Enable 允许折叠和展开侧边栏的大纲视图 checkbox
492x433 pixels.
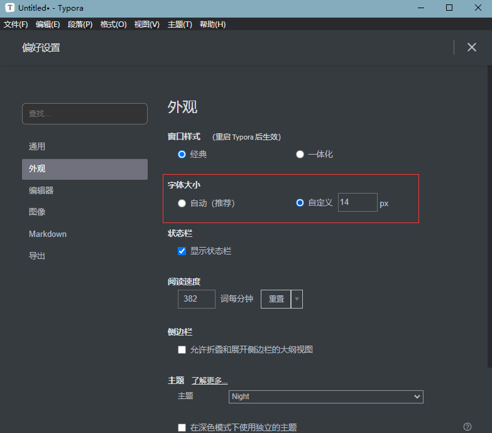(x=182, y=349)
